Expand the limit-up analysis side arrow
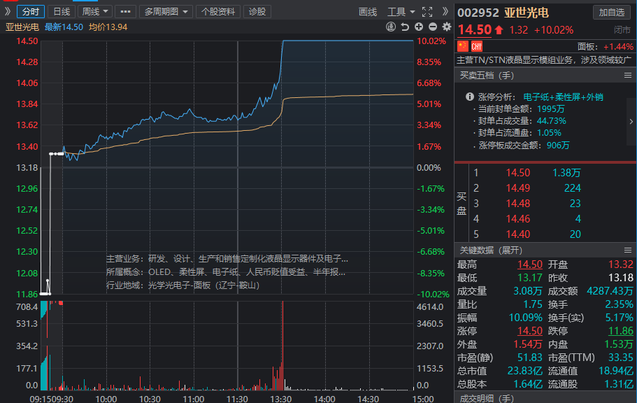The image size is (637, 403). [x=631, y=121]
